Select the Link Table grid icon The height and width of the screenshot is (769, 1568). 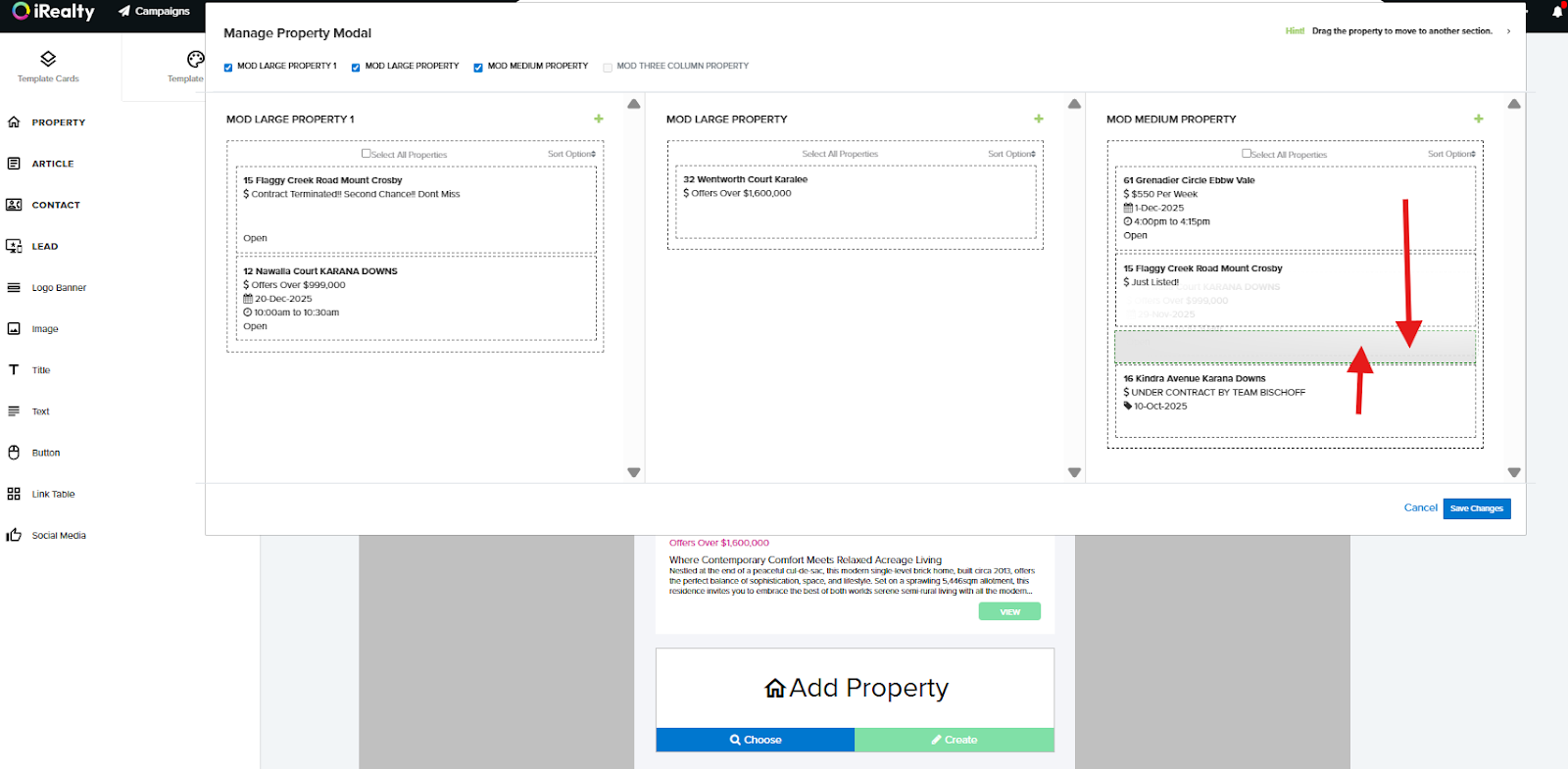14,494
